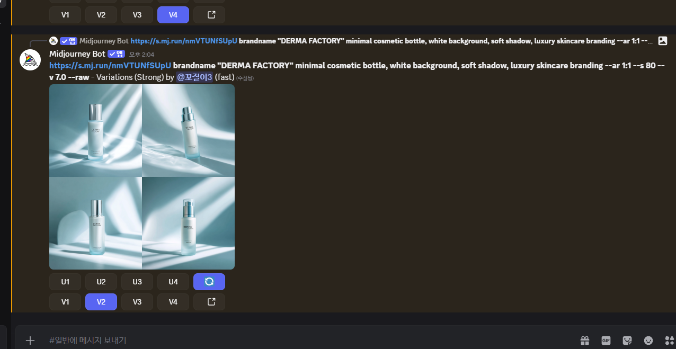
Task: Click the (수정됨) edited label
Action: [245, 78]
